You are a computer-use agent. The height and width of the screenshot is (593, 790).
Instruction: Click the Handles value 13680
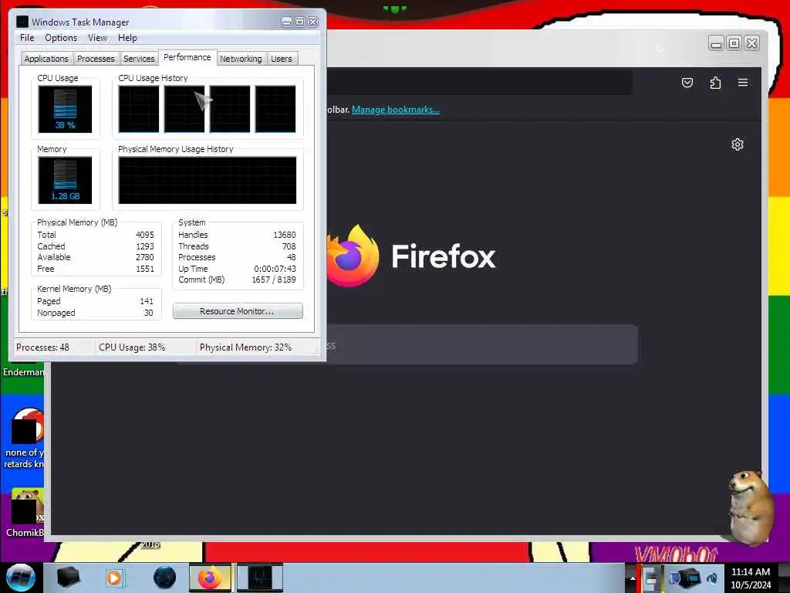click(285, 235)
